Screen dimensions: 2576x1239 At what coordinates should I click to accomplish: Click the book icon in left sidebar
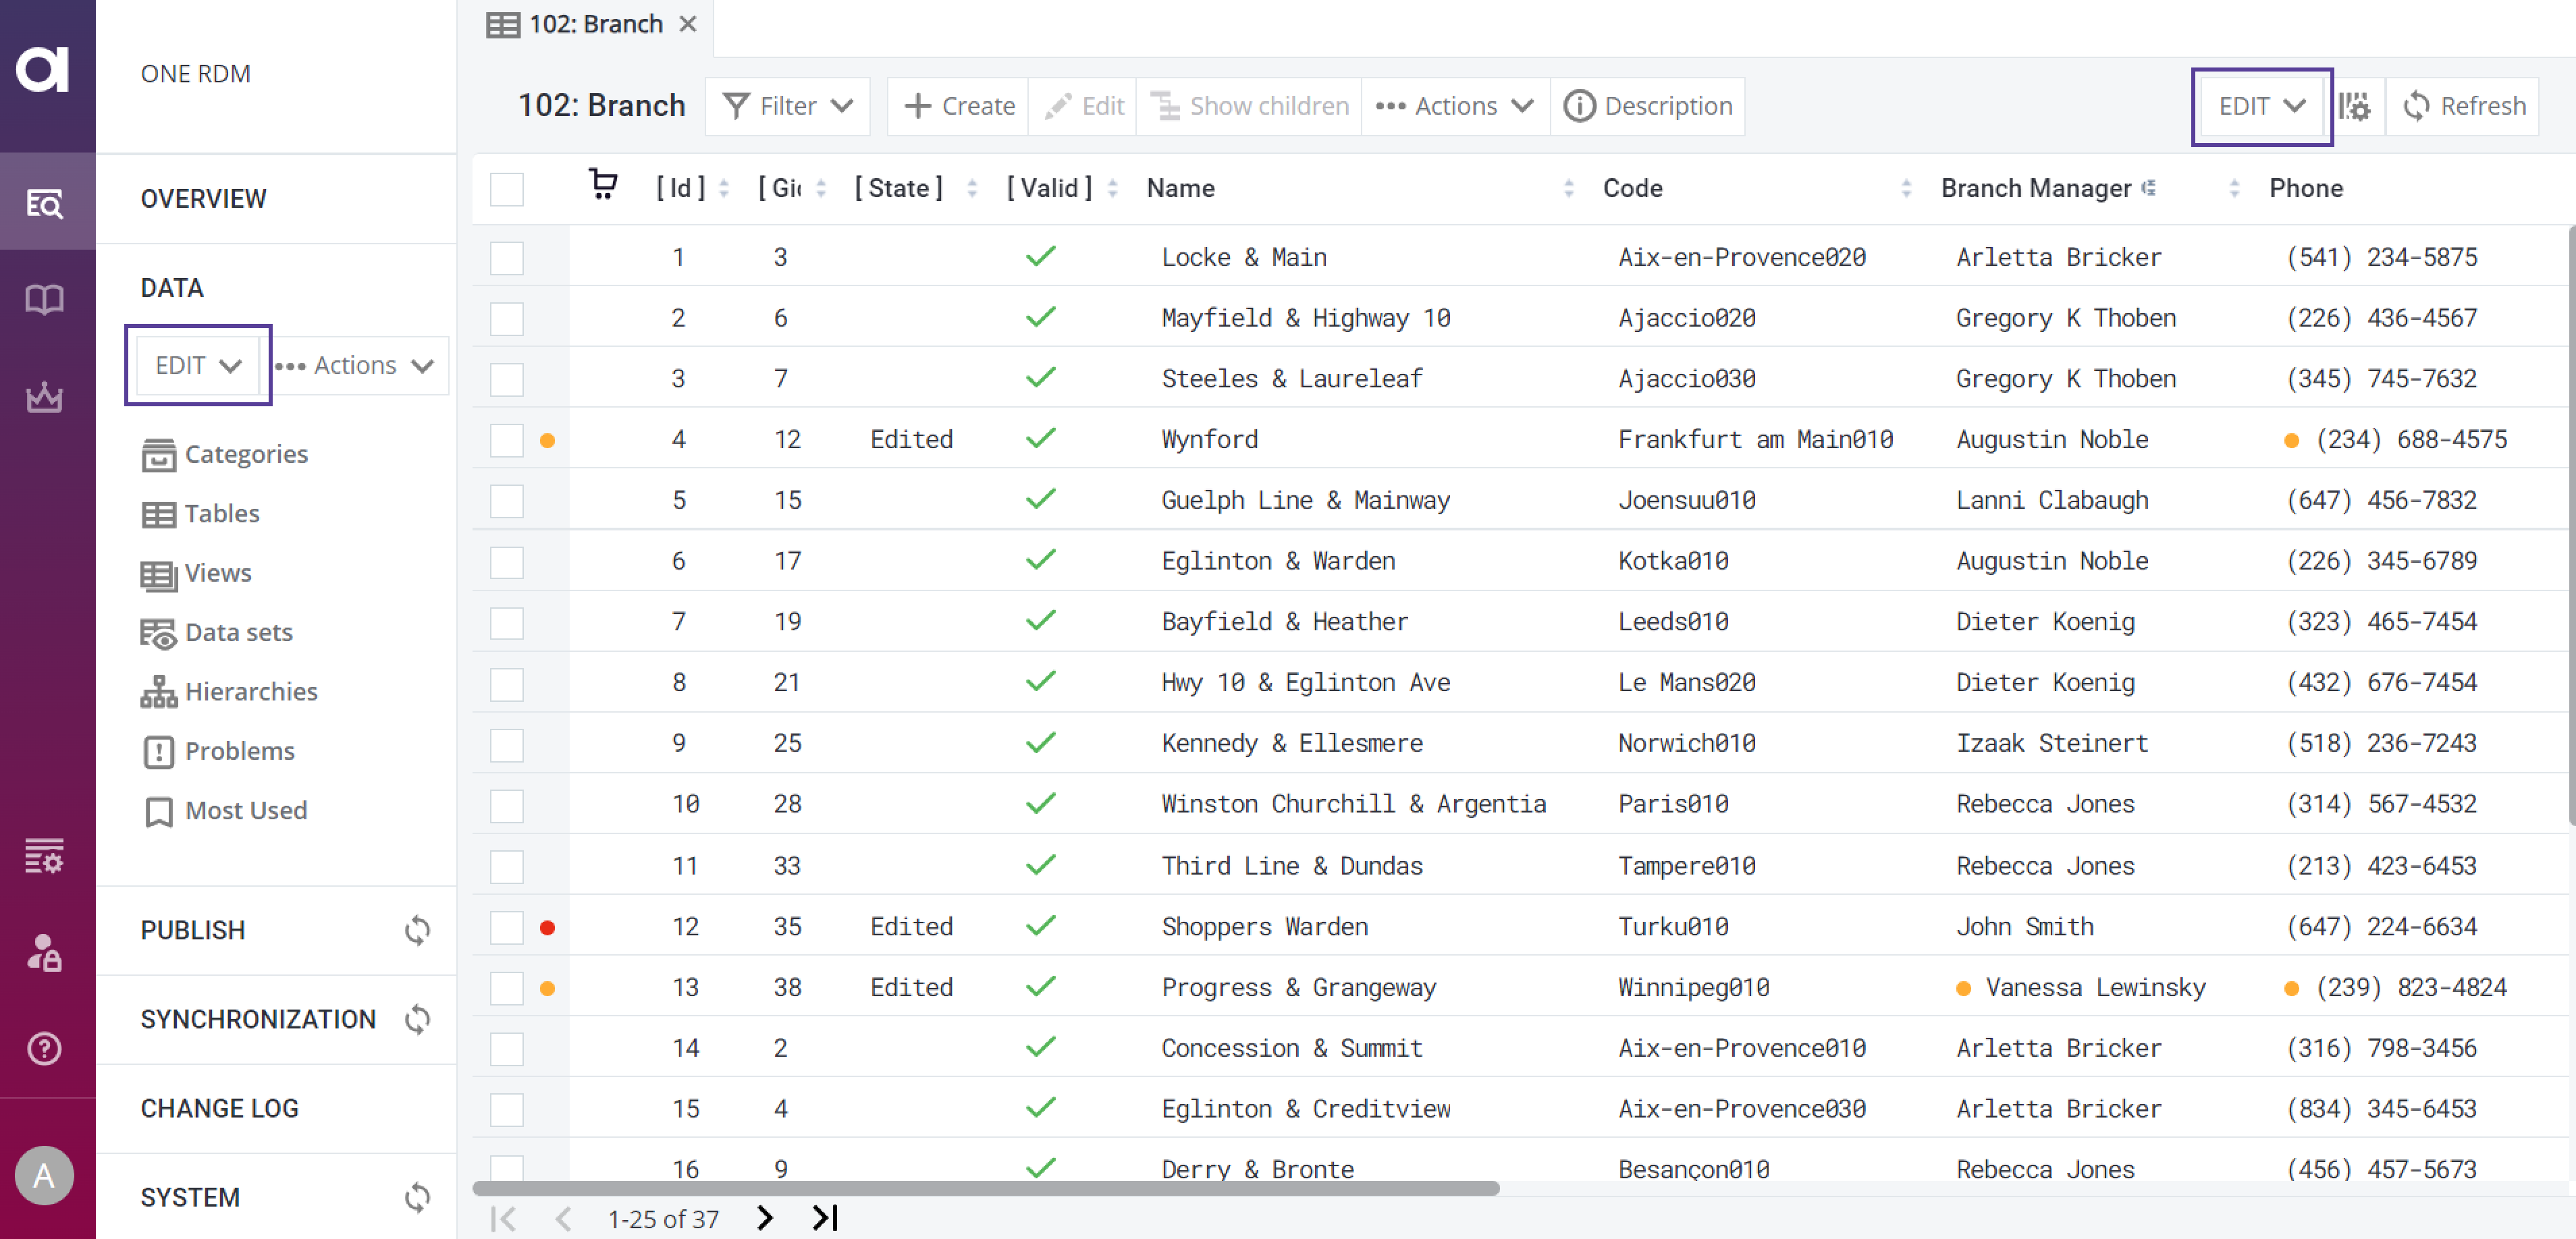[45, 299]
